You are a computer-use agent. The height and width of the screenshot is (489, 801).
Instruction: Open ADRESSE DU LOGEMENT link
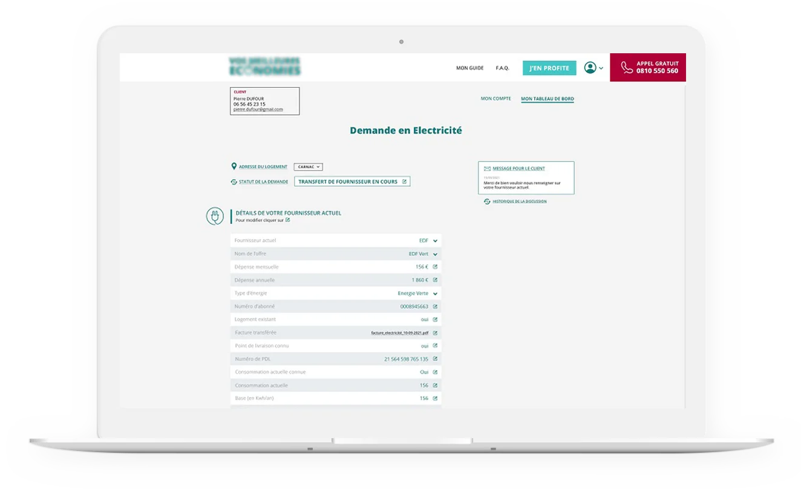click(263, 167)
